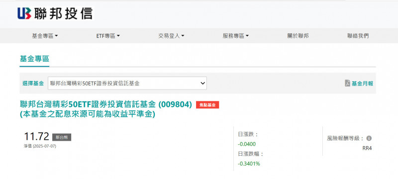Click the red 焦點基金 badge
Screen dimensions: 398x179
207,105
